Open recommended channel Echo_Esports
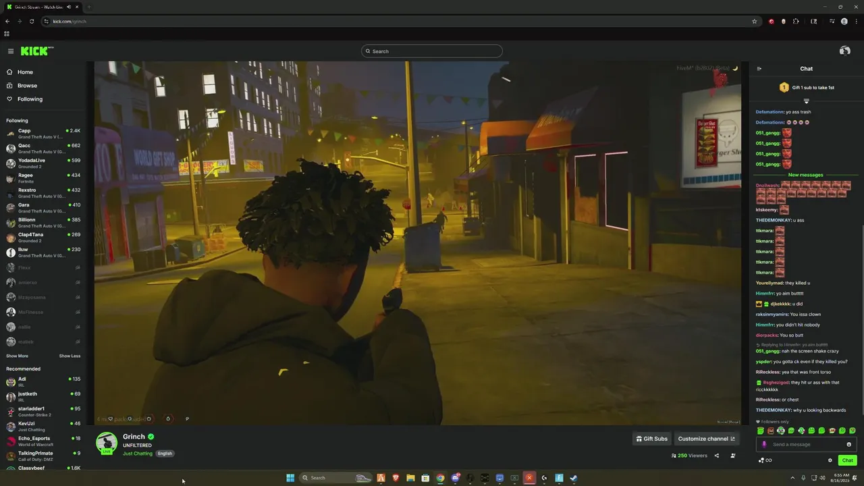Image resolution: width=864 pixels, height=486 pixels. pyautogui.click(x=43, y=441)
